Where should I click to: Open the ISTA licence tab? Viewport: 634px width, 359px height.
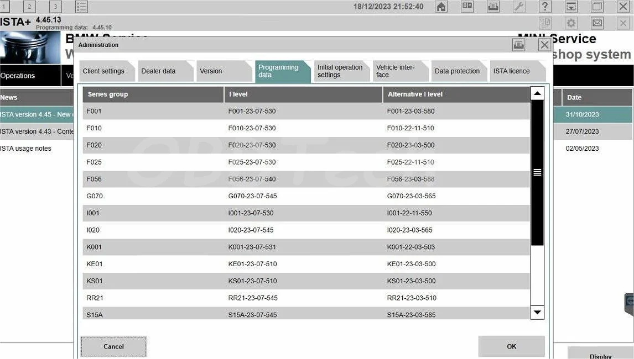click(518, 71)
